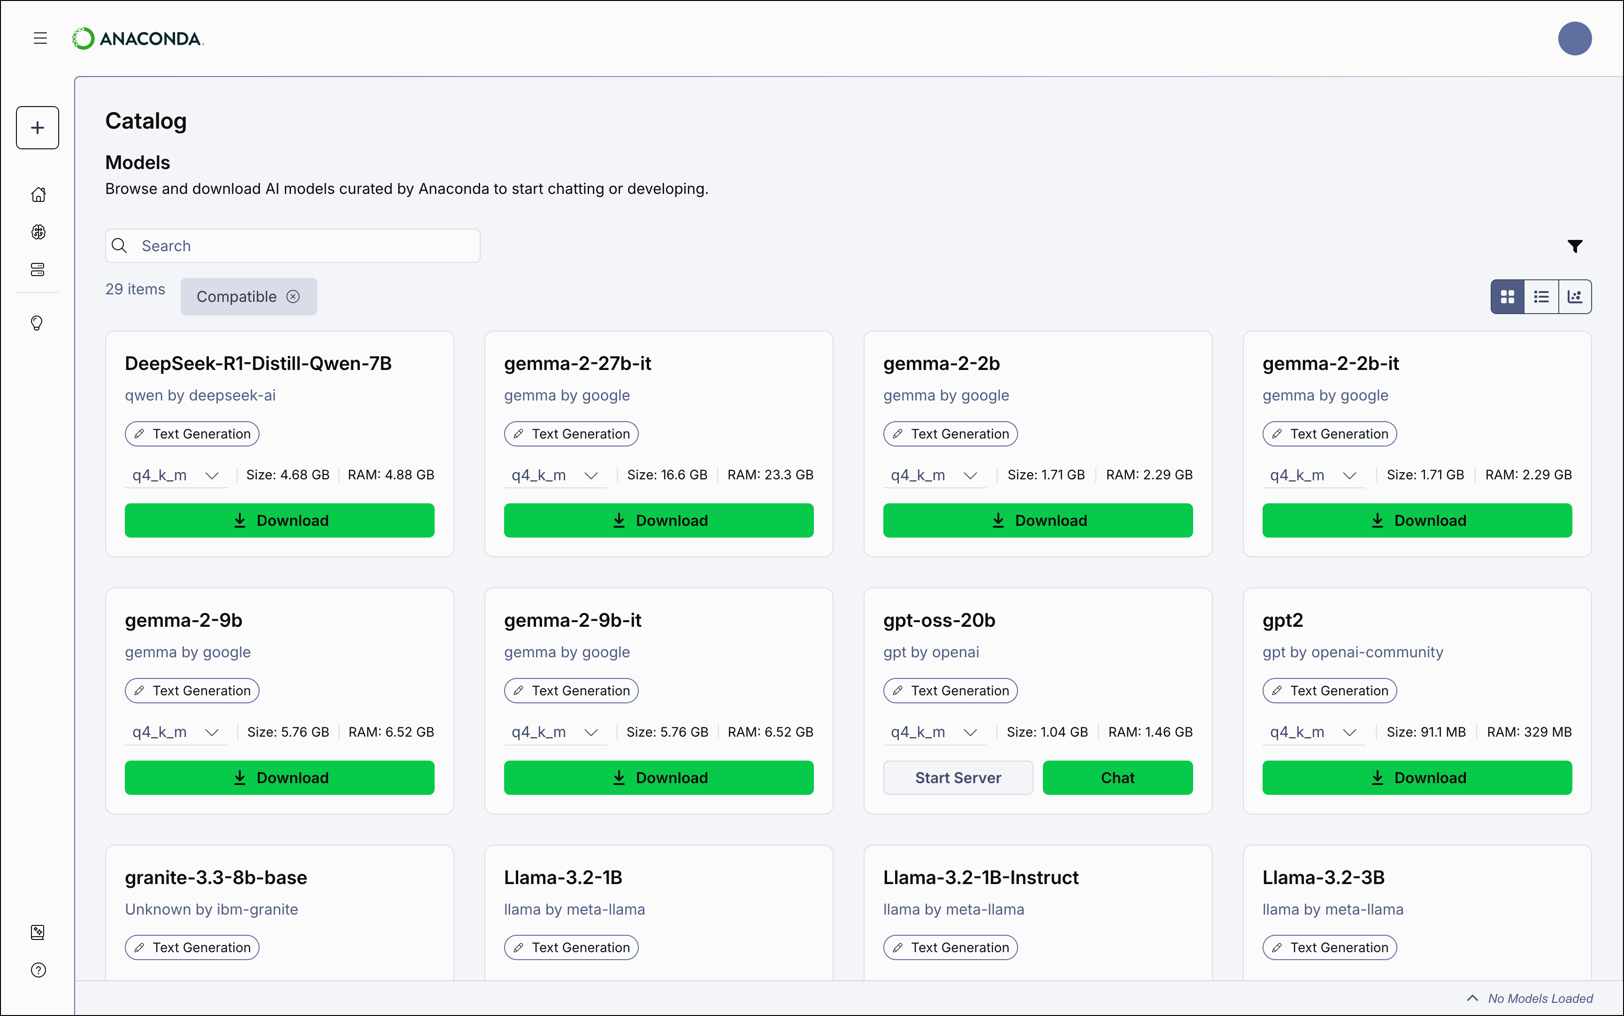
Task: Click the Chat button for gpt-oss-20b
Action: pyautogui.click(x=1117, y=777)
